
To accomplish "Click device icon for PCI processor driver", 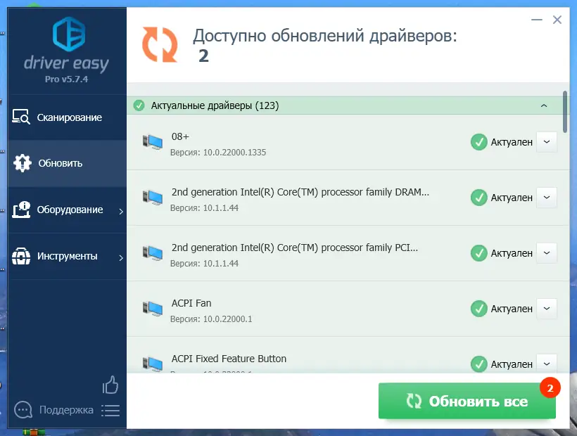I will pos(153,253).
